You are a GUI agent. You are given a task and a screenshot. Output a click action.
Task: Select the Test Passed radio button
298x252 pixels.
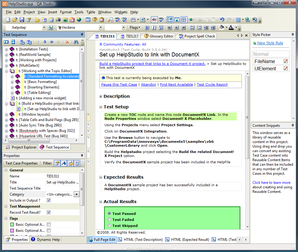[x=109, y=213]
